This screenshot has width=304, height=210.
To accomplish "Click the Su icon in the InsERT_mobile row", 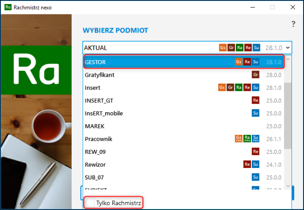I will pyautogui.click(x=255, y=113).
